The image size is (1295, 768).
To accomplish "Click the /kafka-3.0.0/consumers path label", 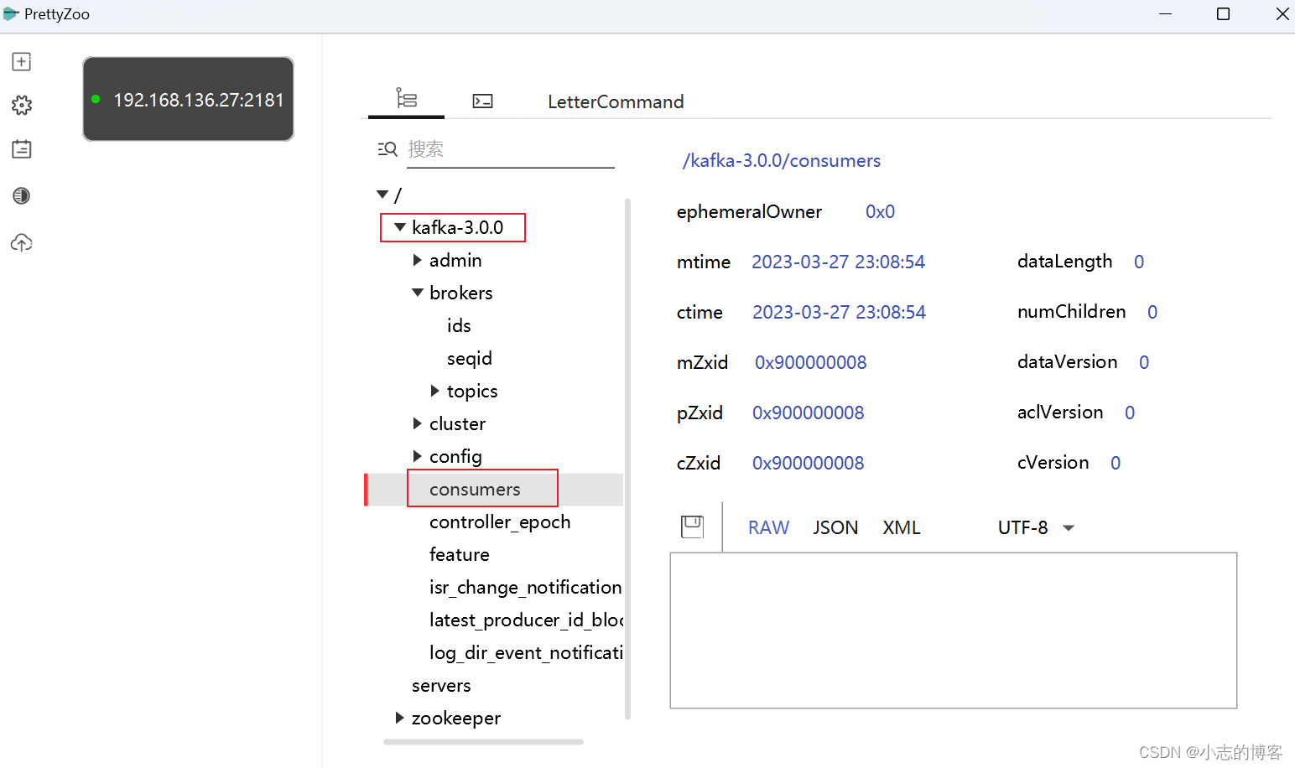I will pyautogui.click(x=782, y=161).
